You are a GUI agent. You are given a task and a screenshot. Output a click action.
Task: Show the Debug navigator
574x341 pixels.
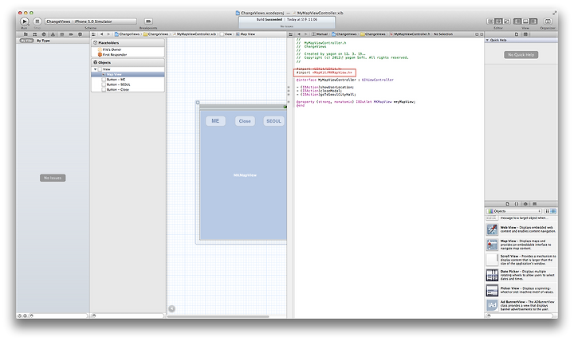pyautogui.click(x=62, y=34)
